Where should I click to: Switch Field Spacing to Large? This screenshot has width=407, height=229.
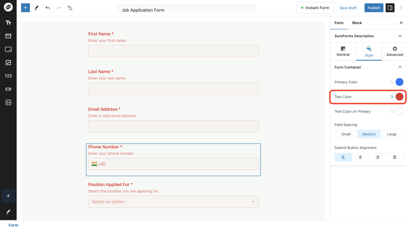(x=391, y=134)
